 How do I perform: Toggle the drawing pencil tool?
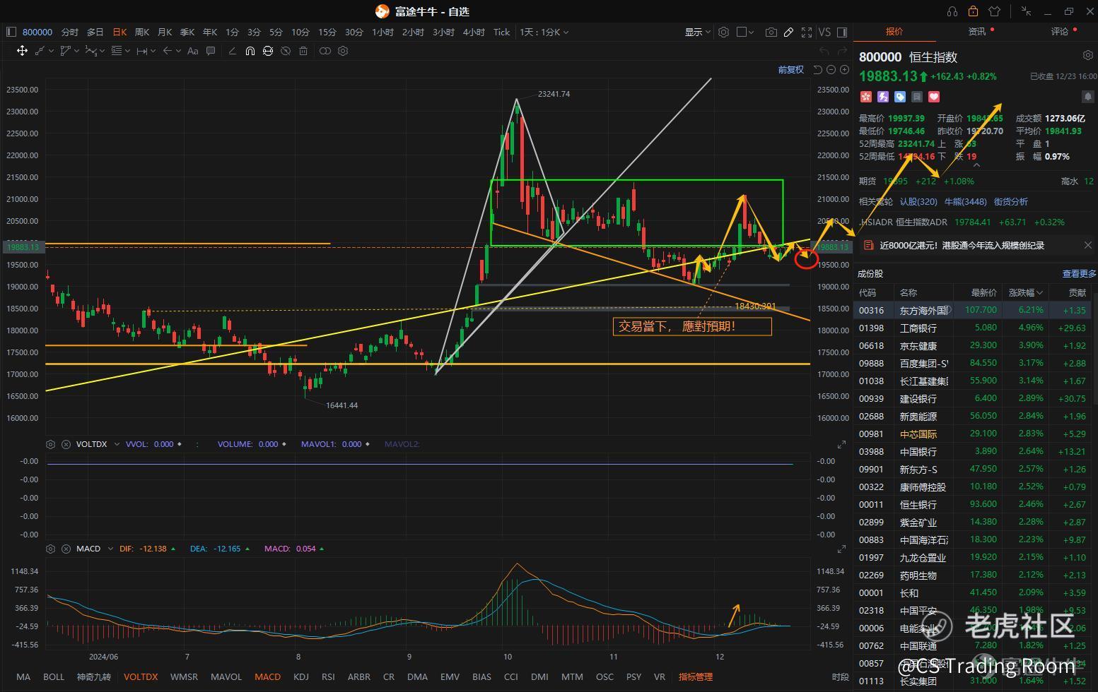click(x=789, y=32)
